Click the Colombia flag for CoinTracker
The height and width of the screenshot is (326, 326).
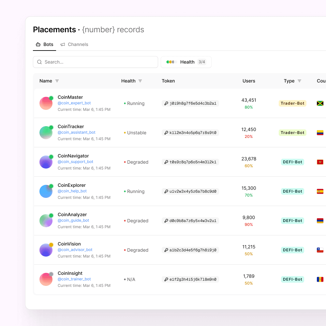(320, 132)
